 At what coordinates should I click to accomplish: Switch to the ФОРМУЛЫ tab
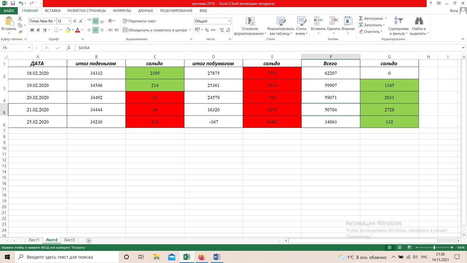122,11
